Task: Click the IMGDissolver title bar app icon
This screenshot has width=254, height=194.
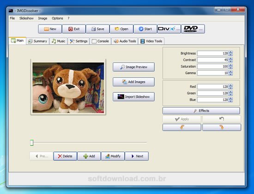Action: [11, 11]
